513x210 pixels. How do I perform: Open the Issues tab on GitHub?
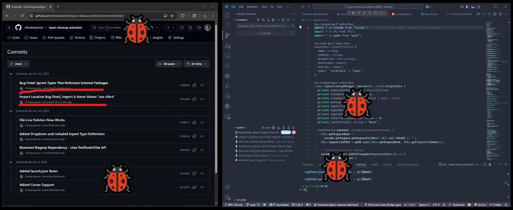click(x=31, y=37)
